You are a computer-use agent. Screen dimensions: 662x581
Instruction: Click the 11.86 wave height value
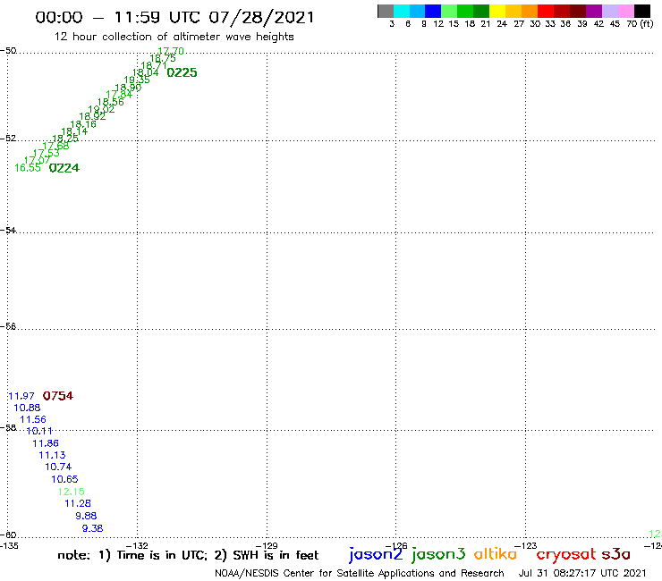[46, 443]
